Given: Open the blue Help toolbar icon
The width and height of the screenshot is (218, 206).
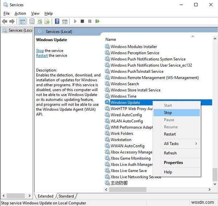Looking at the screenshot, I should [x=57, y=22].
